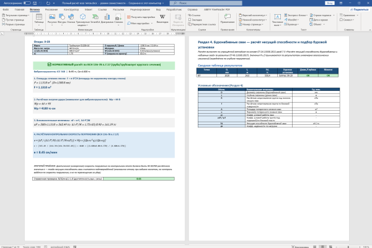
Task: Click the page number indicator in status bar
Action: (x=10, y=247)
